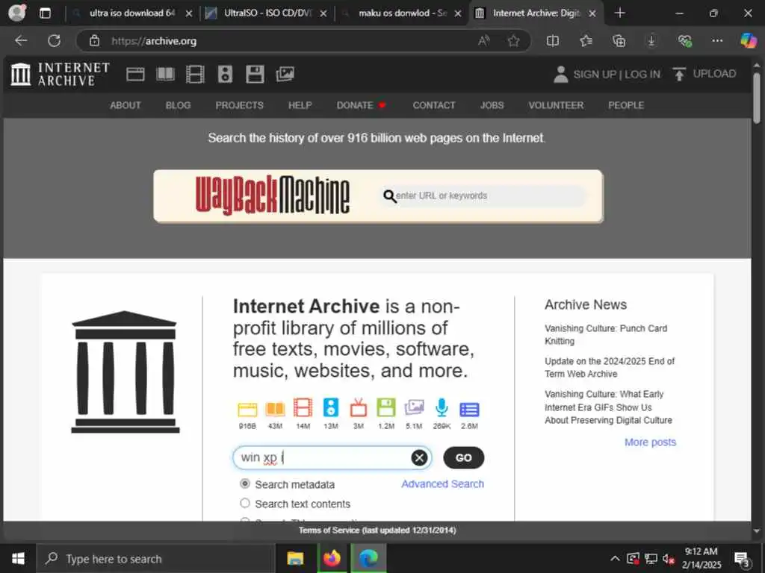Open the Software floppy icon in top nav
Viewport: 765px width, 573px height.
pos(255,74)
